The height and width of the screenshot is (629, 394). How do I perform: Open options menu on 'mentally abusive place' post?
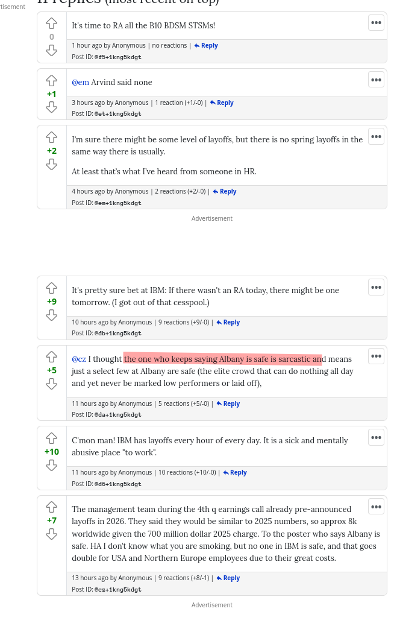[x=376, y=437]
